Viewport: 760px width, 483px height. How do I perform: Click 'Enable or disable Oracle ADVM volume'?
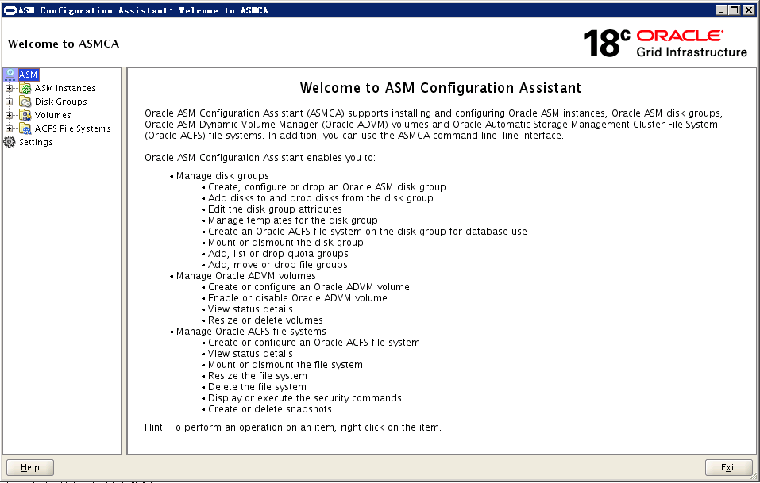tap(298, 298)
